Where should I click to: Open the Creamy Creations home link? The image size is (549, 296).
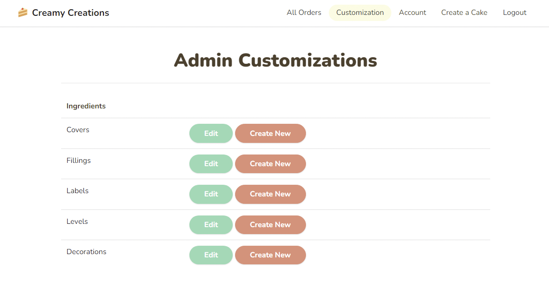pos(70,13)
